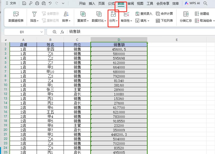215x154 pixels.
Task: Click the 分类汇总 subtotal icon
Action: (x=186, y=14)
